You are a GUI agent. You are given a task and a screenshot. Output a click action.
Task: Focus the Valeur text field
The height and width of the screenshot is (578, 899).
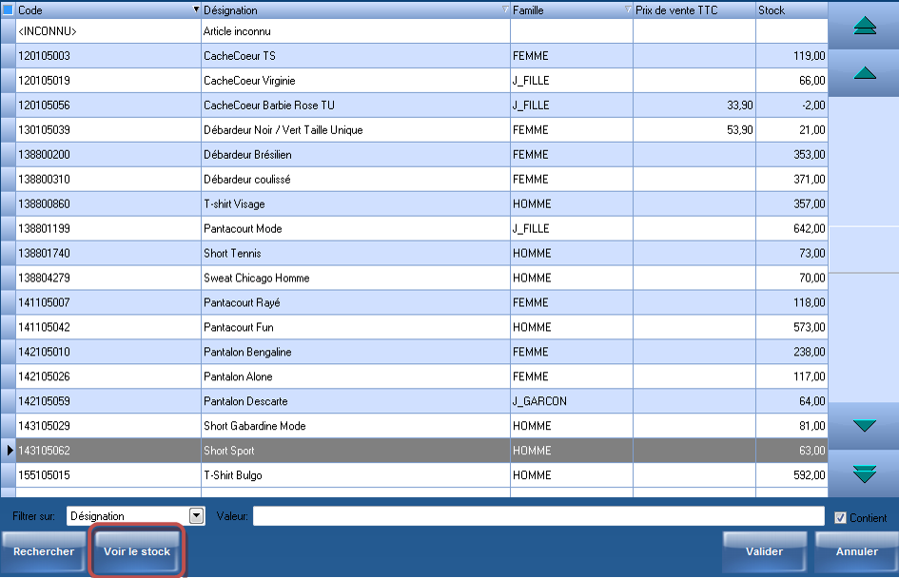(x=537, y=516)
